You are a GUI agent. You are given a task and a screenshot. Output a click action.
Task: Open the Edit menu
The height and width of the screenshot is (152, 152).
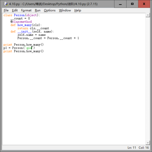click(15, 10)
